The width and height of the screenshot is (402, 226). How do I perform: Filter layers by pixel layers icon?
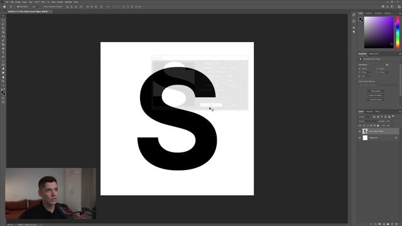pos(374,117)
